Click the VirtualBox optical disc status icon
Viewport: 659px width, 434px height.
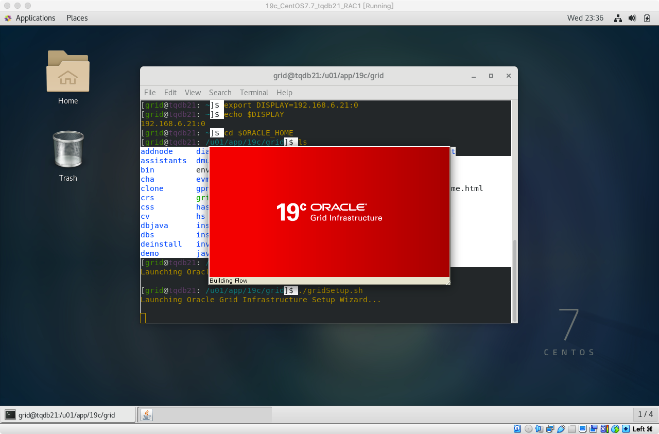click(x=528, y=429)
